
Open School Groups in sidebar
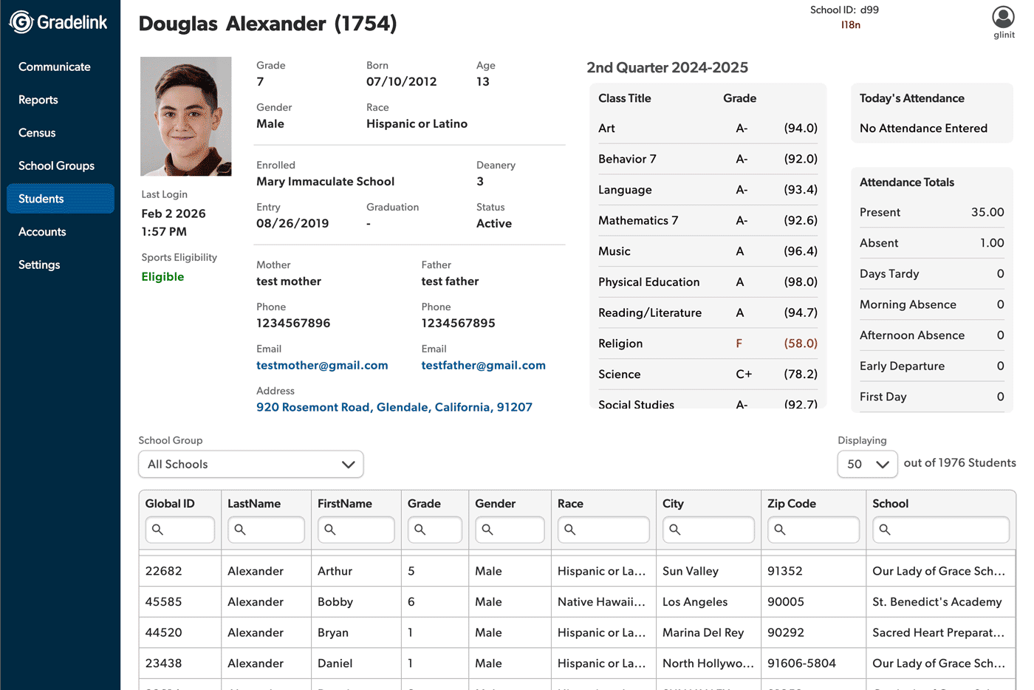tap(56, 165)
